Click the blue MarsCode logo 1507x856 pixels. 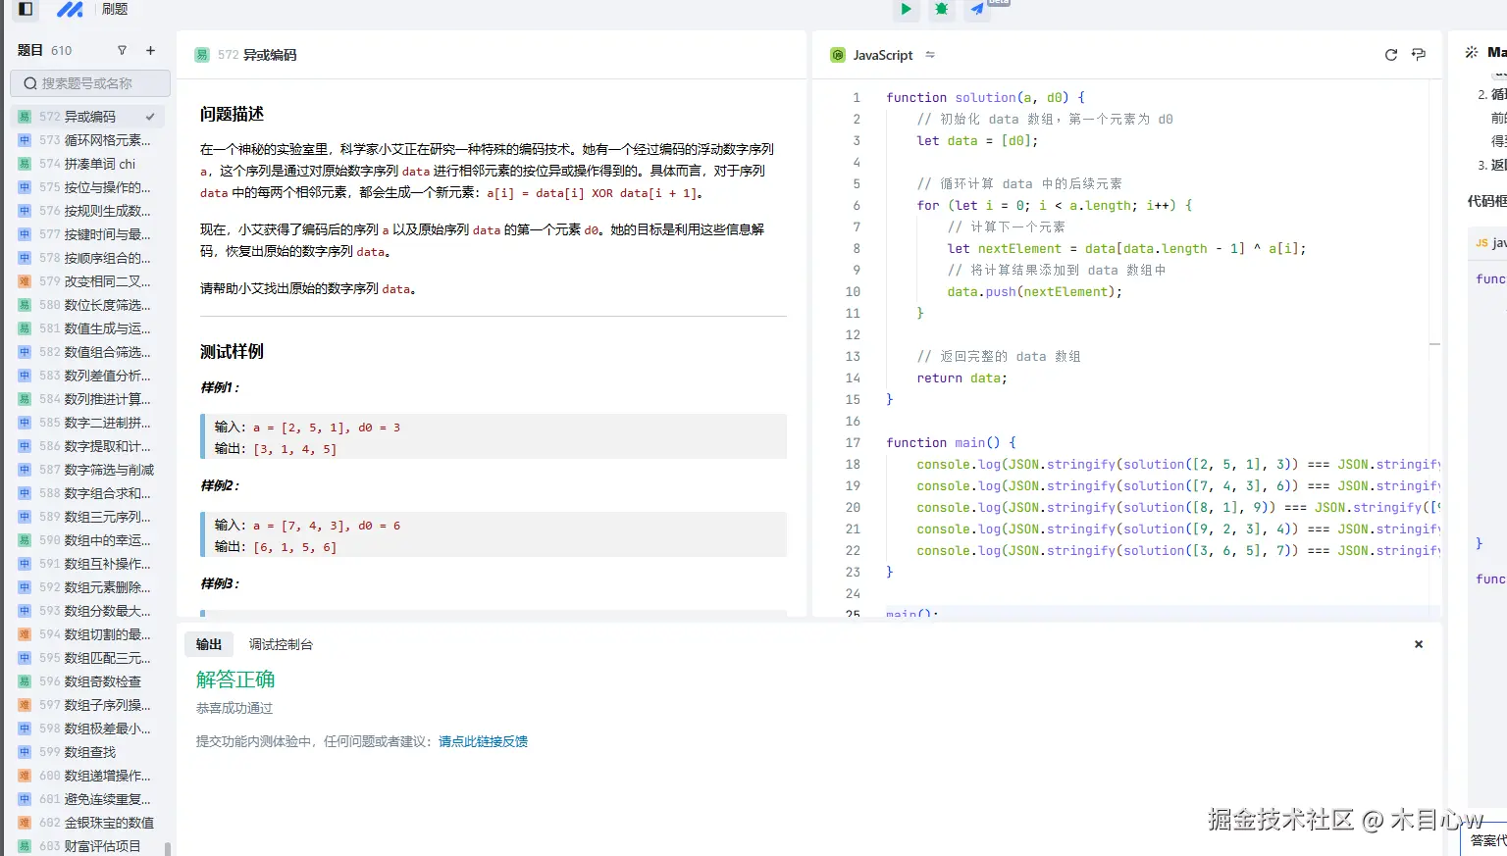pyautogui.click(x=69, y=10)
